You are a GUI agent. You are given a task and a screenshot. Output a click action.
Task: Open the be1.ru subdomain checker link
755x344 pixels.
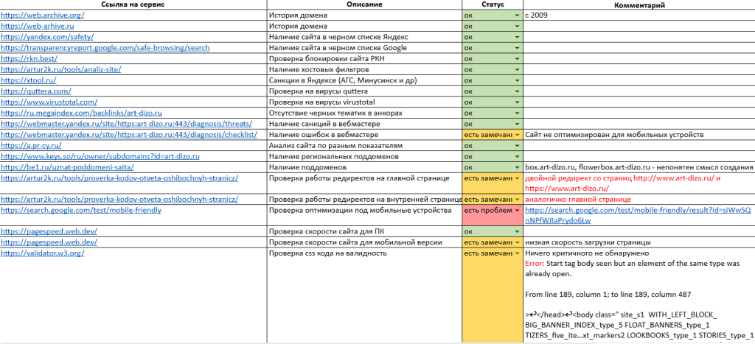[67, 167]
